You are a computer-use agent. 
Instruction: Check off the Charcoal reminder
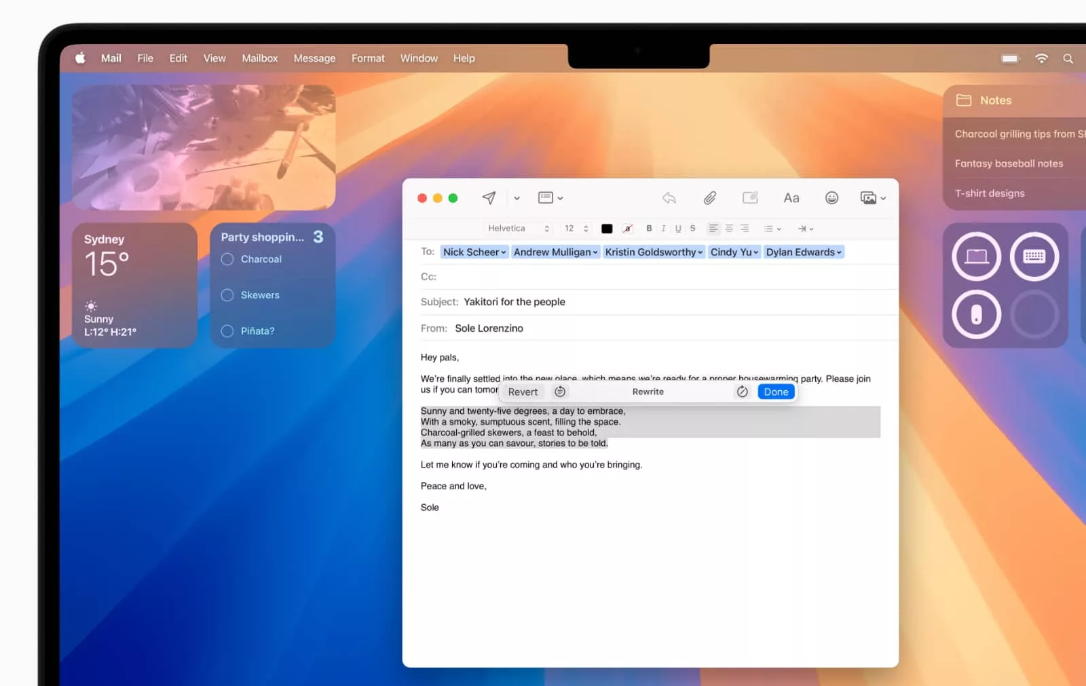pyautogui.click(x=227, y=259)
